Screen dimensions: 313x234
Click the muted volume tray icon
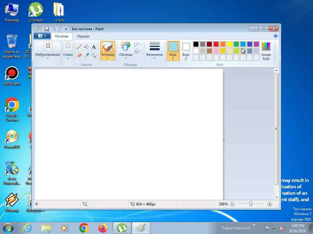[282, 228]
